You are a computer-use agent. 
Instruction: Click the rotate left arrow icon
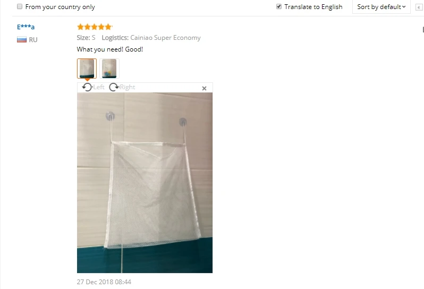(x=87, y=87)
